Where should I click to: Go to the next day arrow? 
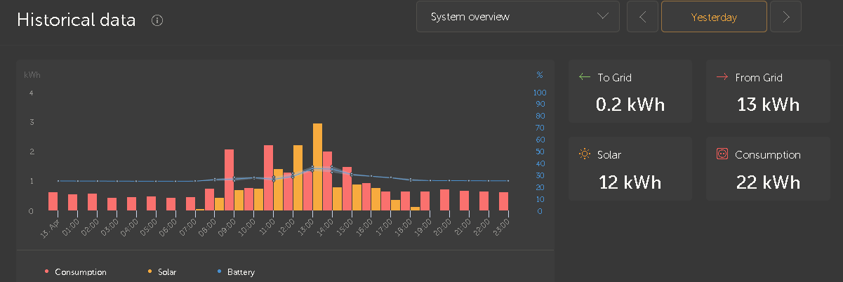tap(785, 17)
